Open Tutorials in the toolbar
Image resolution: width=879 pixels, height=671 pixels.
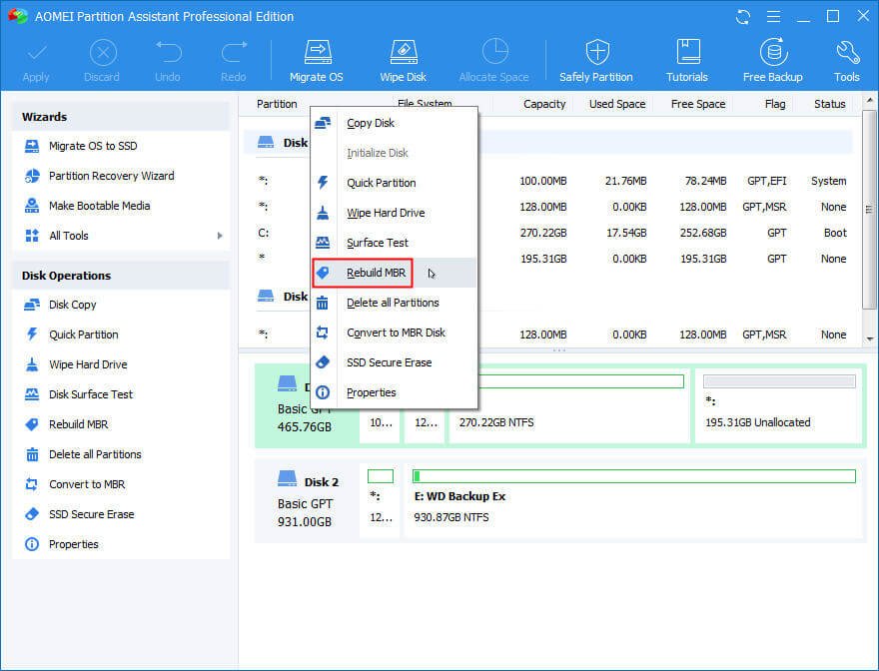[x=687, y=60]
